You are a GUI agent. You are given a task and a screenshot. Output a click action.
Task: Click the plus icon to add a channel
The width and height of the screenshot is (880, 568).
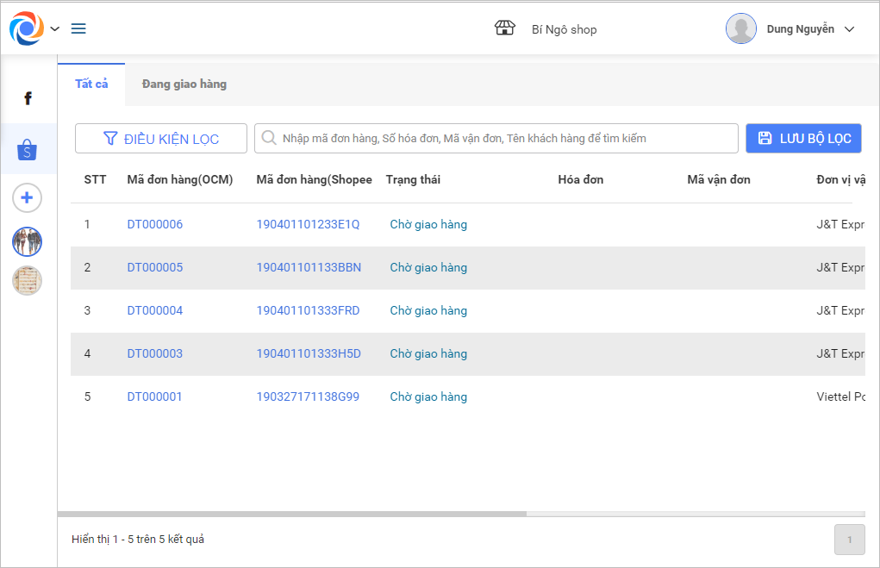coord(27,197)
